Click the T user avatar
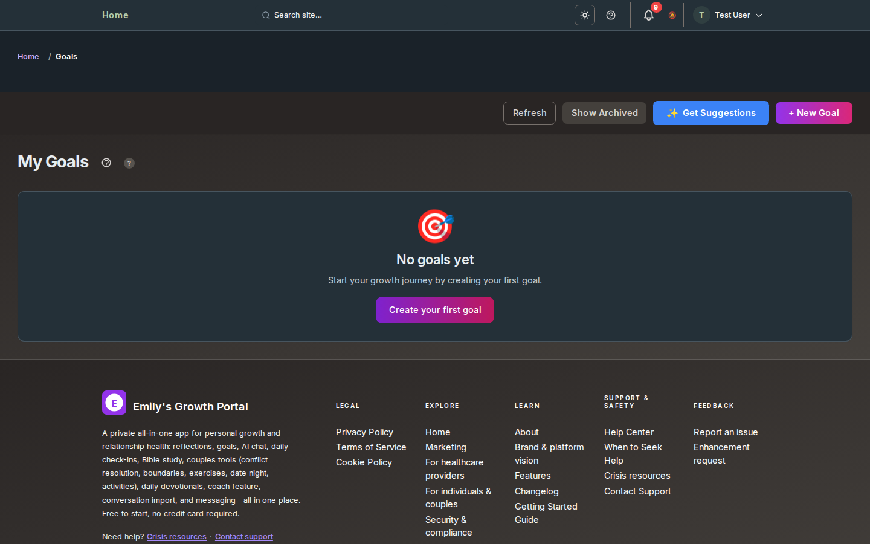This screenshot has height=544, width=870. (x=701, y=15)
